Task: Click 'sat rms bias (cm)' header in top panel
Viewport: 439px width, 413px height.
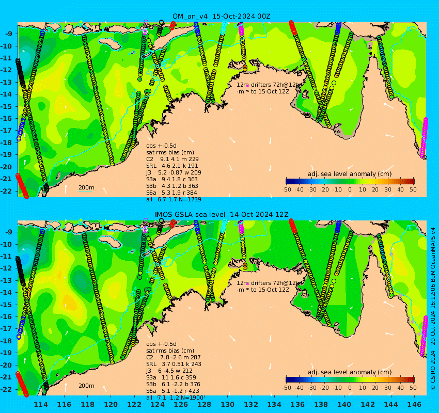Action: point(170,152)
